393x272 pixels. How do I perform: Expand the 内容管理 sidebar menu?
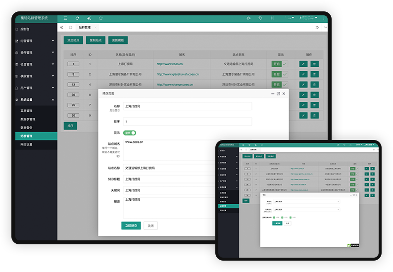click(x=36, y=41)
